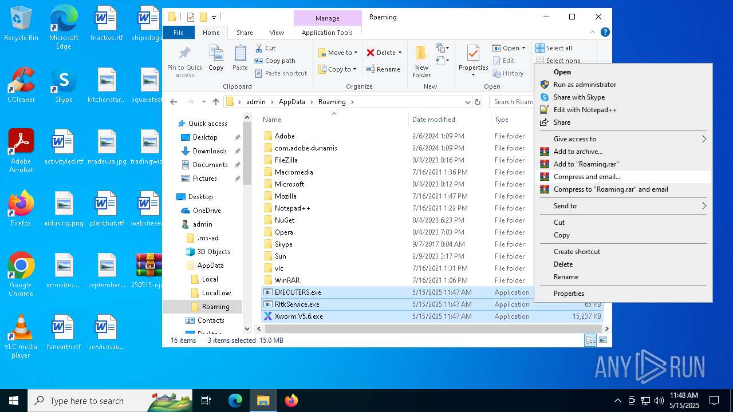Screen dimensions: 733x412
Task: Sort by the Date modified column header
Action: point(449,120)
